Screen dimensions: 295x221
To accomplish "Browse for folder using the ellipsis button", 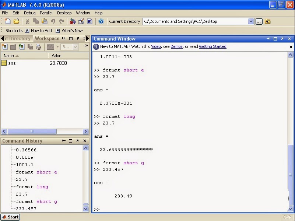I will [x=259, y=21].
